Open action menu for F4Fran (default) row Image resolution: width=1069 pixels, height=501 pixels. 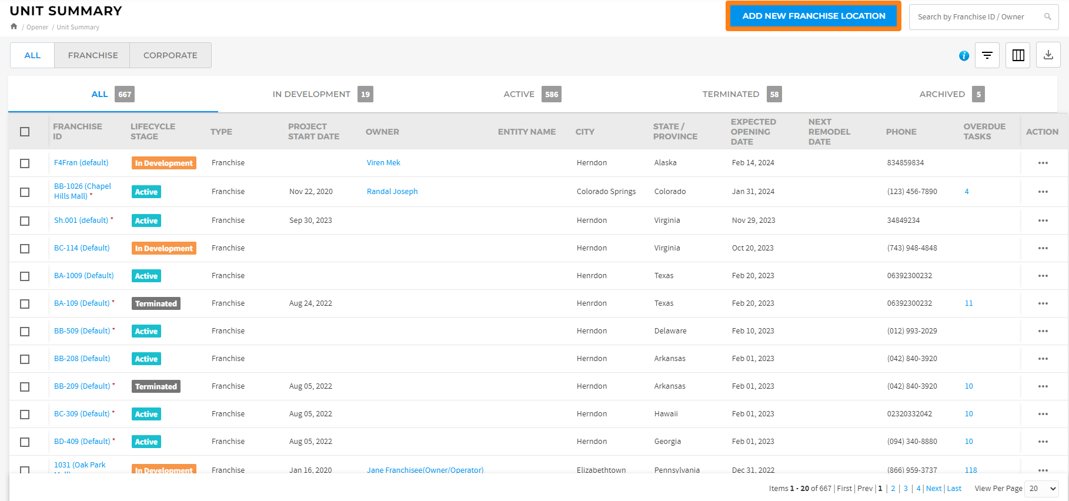[x=1043, y=163]
